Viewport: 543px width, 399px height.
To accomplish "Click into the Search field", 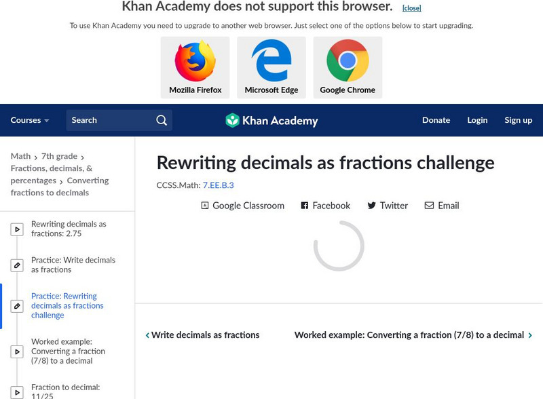I will pyautogui.click(x=109, y=120).
